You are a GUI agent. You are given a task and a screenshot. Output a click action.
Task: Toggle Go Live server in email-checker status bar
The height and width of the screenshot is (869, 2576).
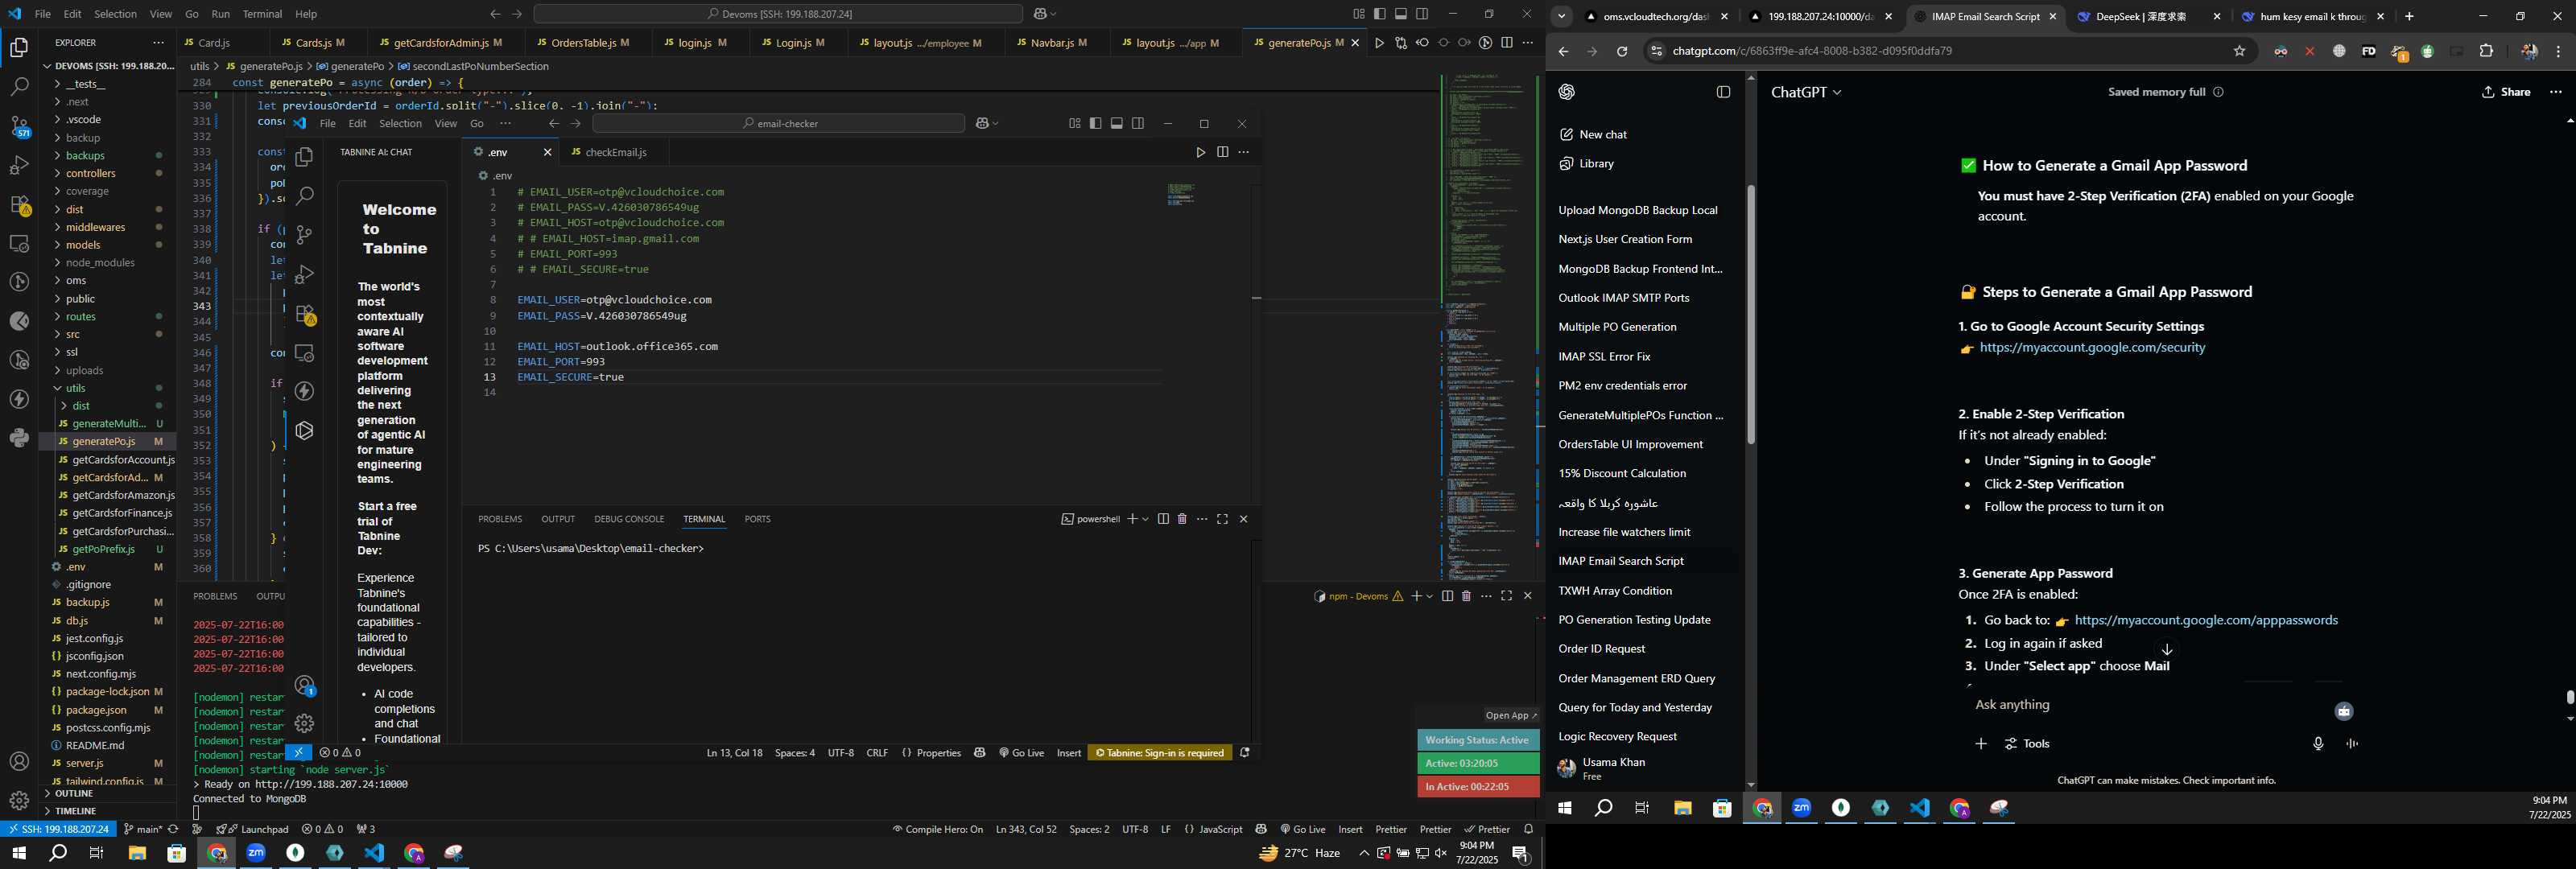(1021, 753)
